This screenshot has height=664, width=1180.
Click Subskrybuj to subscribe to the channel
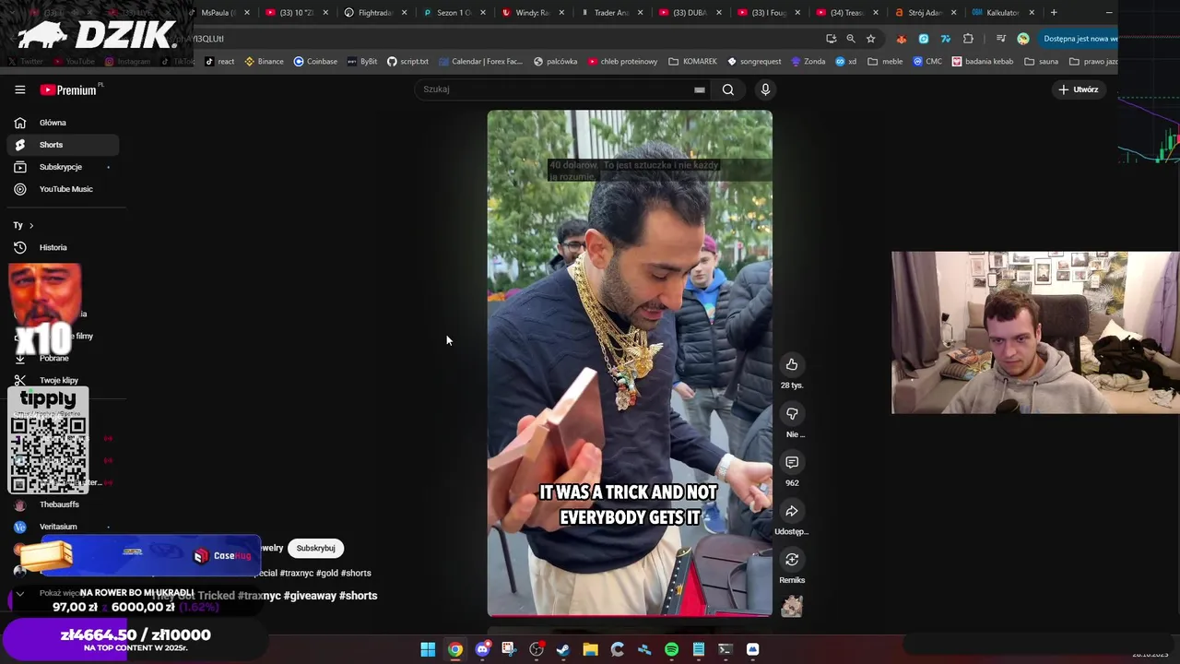[315, 548]
